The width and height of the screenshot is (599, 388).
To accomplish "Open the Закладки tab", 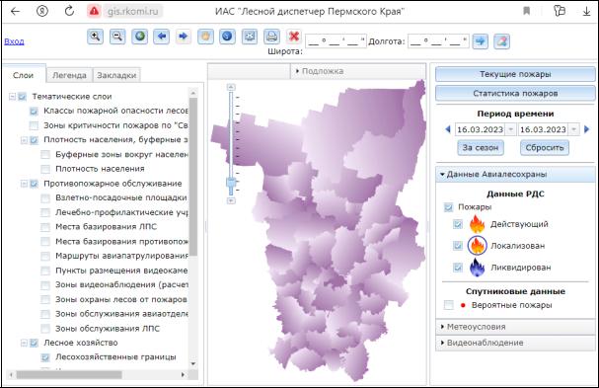I will click(x=116, y=75).
